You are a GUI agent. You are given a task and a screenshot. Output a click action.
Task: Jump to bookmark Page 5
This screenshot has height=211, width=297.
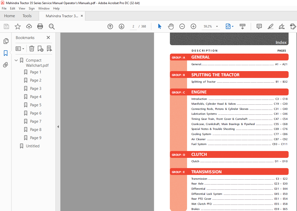click(x=35, y=105)
